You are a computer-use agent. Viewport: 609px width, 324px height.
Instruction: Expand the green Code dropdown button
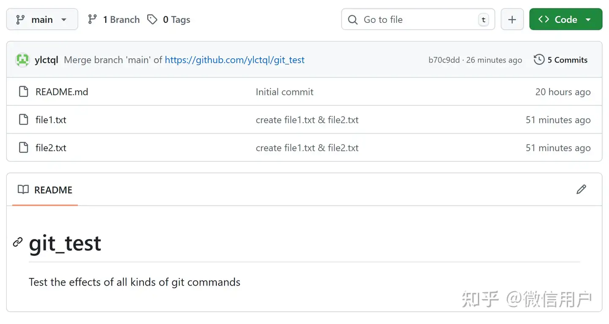566,19
